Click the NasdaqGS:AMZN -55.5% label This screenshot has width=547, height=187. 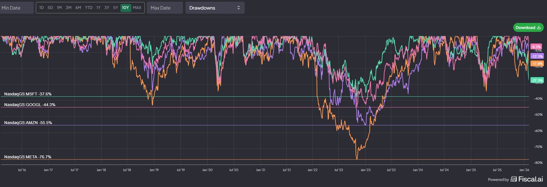(x=28, y=123)
